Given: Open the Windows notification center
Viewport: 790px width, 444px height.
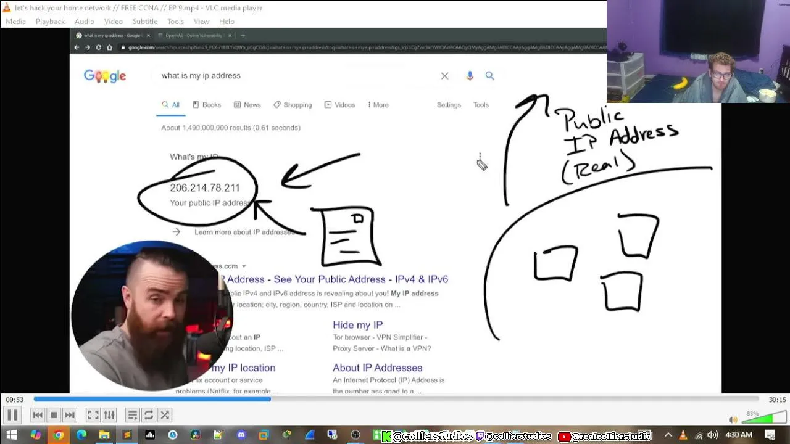Looking at the screenshot, I should 770,435.
